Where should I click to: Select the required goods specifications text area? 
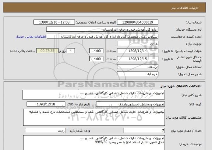point(94,117)
